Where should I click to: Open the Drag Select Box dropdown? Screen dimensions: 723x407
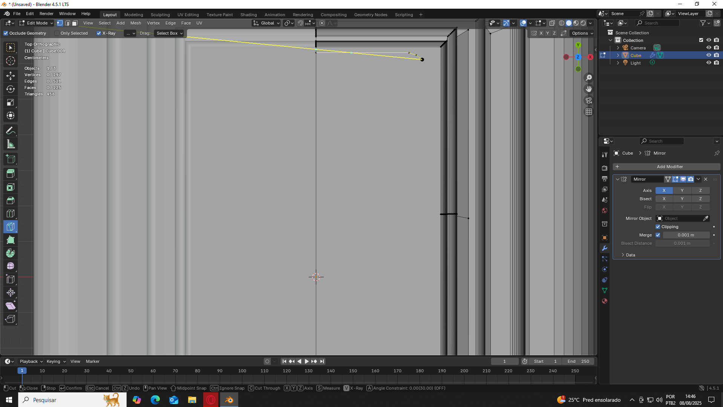point(169,33)
